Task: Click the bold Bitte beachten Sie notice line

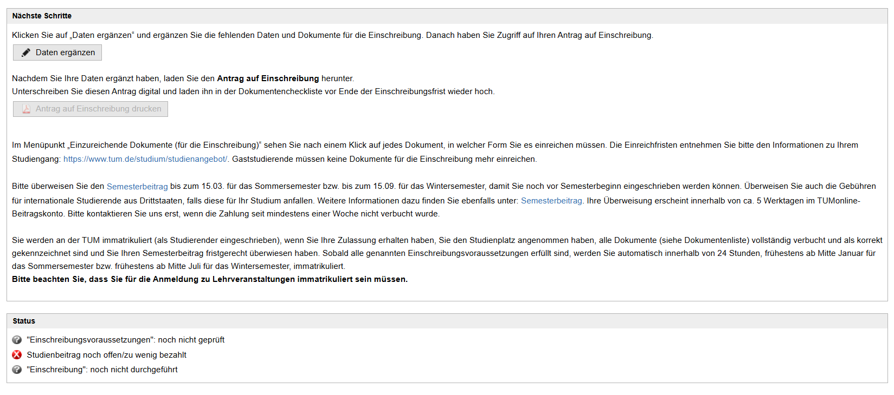Action: [x=210, y=279]
